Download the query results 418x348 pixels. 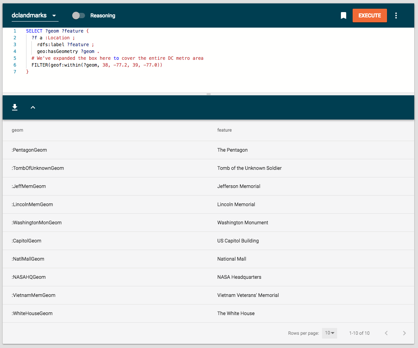point(15,107)
